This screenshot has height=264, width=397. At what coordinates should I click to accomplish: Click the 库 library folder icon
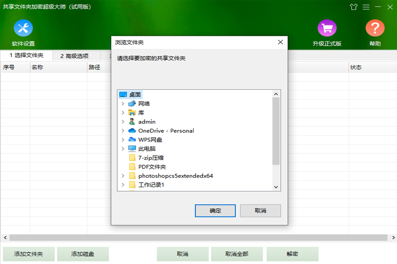(x=132, y=112)
